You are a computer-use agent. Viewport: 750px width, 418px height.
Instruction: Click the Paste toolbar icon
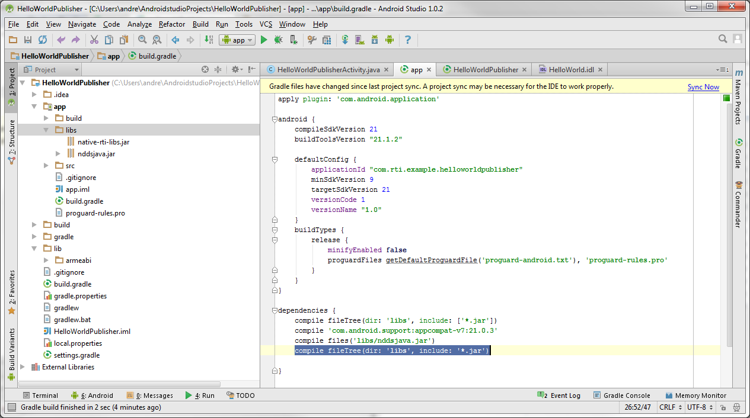(x=124, y=40)
